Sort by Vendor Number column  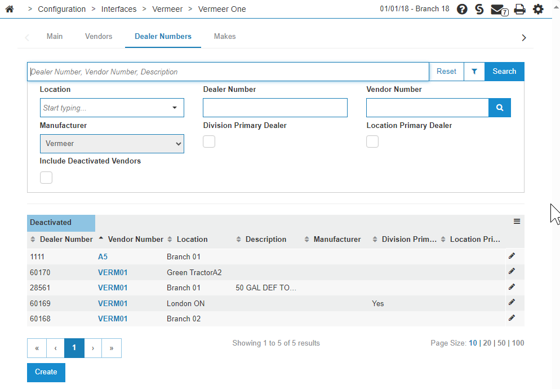(x=135, y=239)
